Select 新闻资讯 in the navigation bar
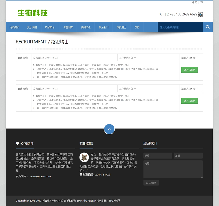 [x=86, y=27]
